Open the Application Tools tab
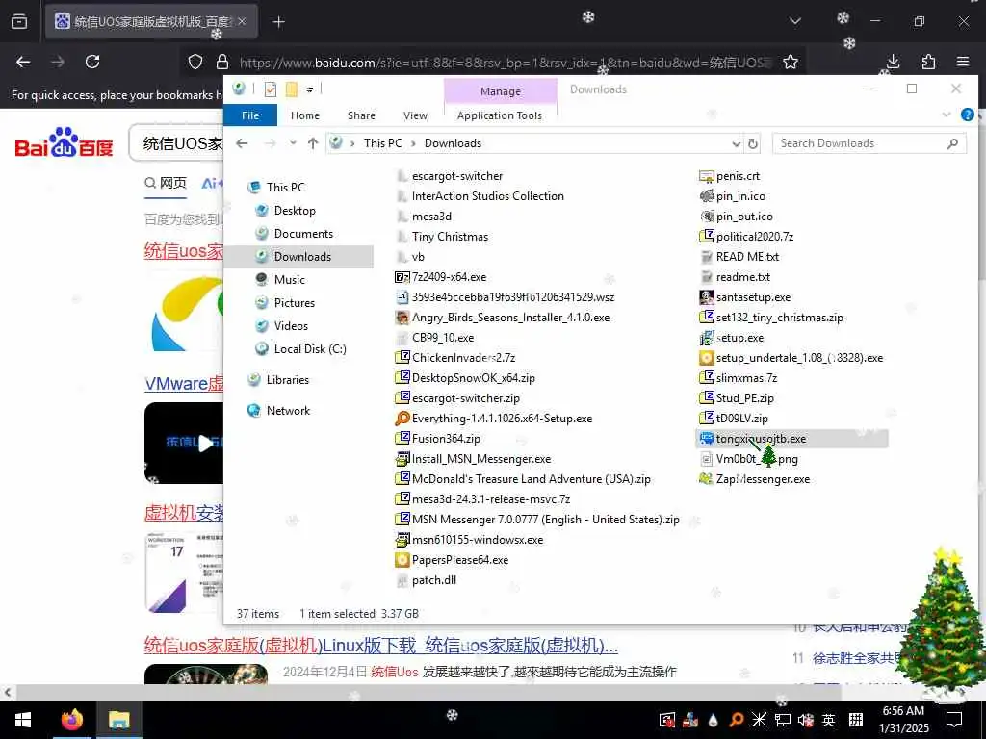Image resolution: width=986 pixels, height=739 pixels. [x=500, y=115]
